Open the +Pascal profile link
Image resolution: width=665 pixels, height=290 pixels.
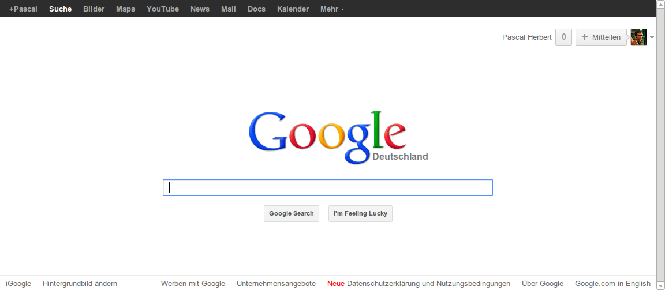[x=23, y=9]
